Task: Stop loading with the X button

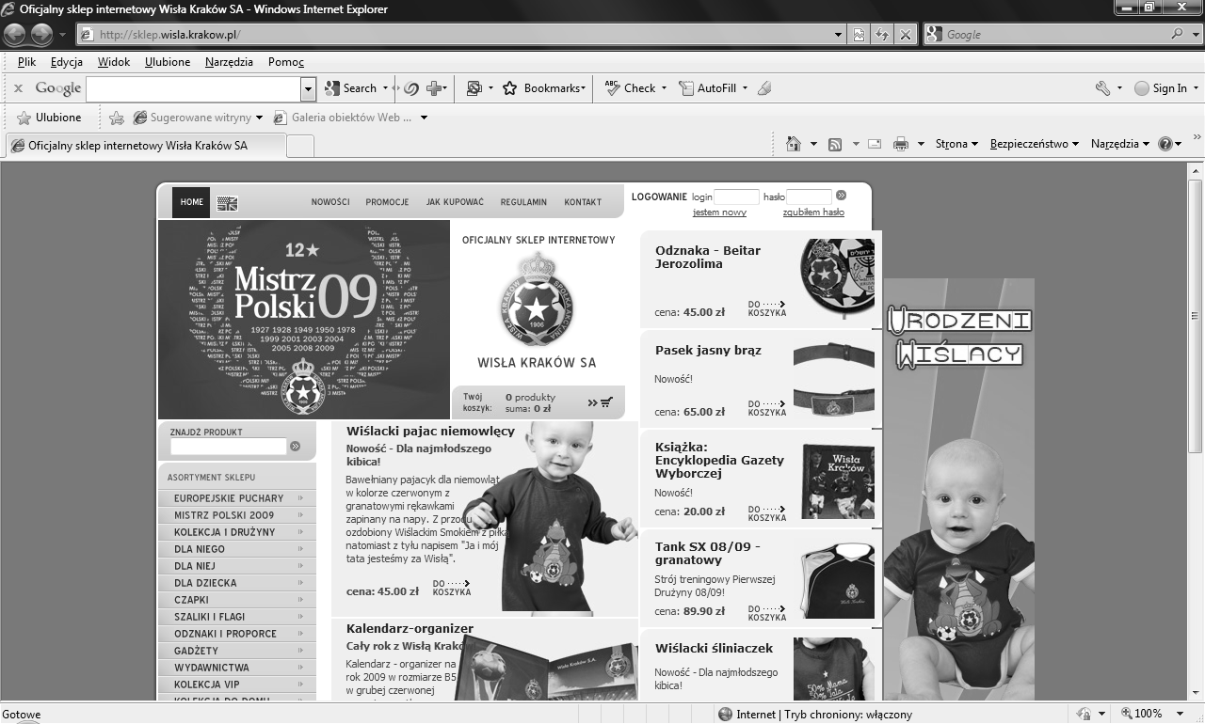Action: (x=905, y=35)
